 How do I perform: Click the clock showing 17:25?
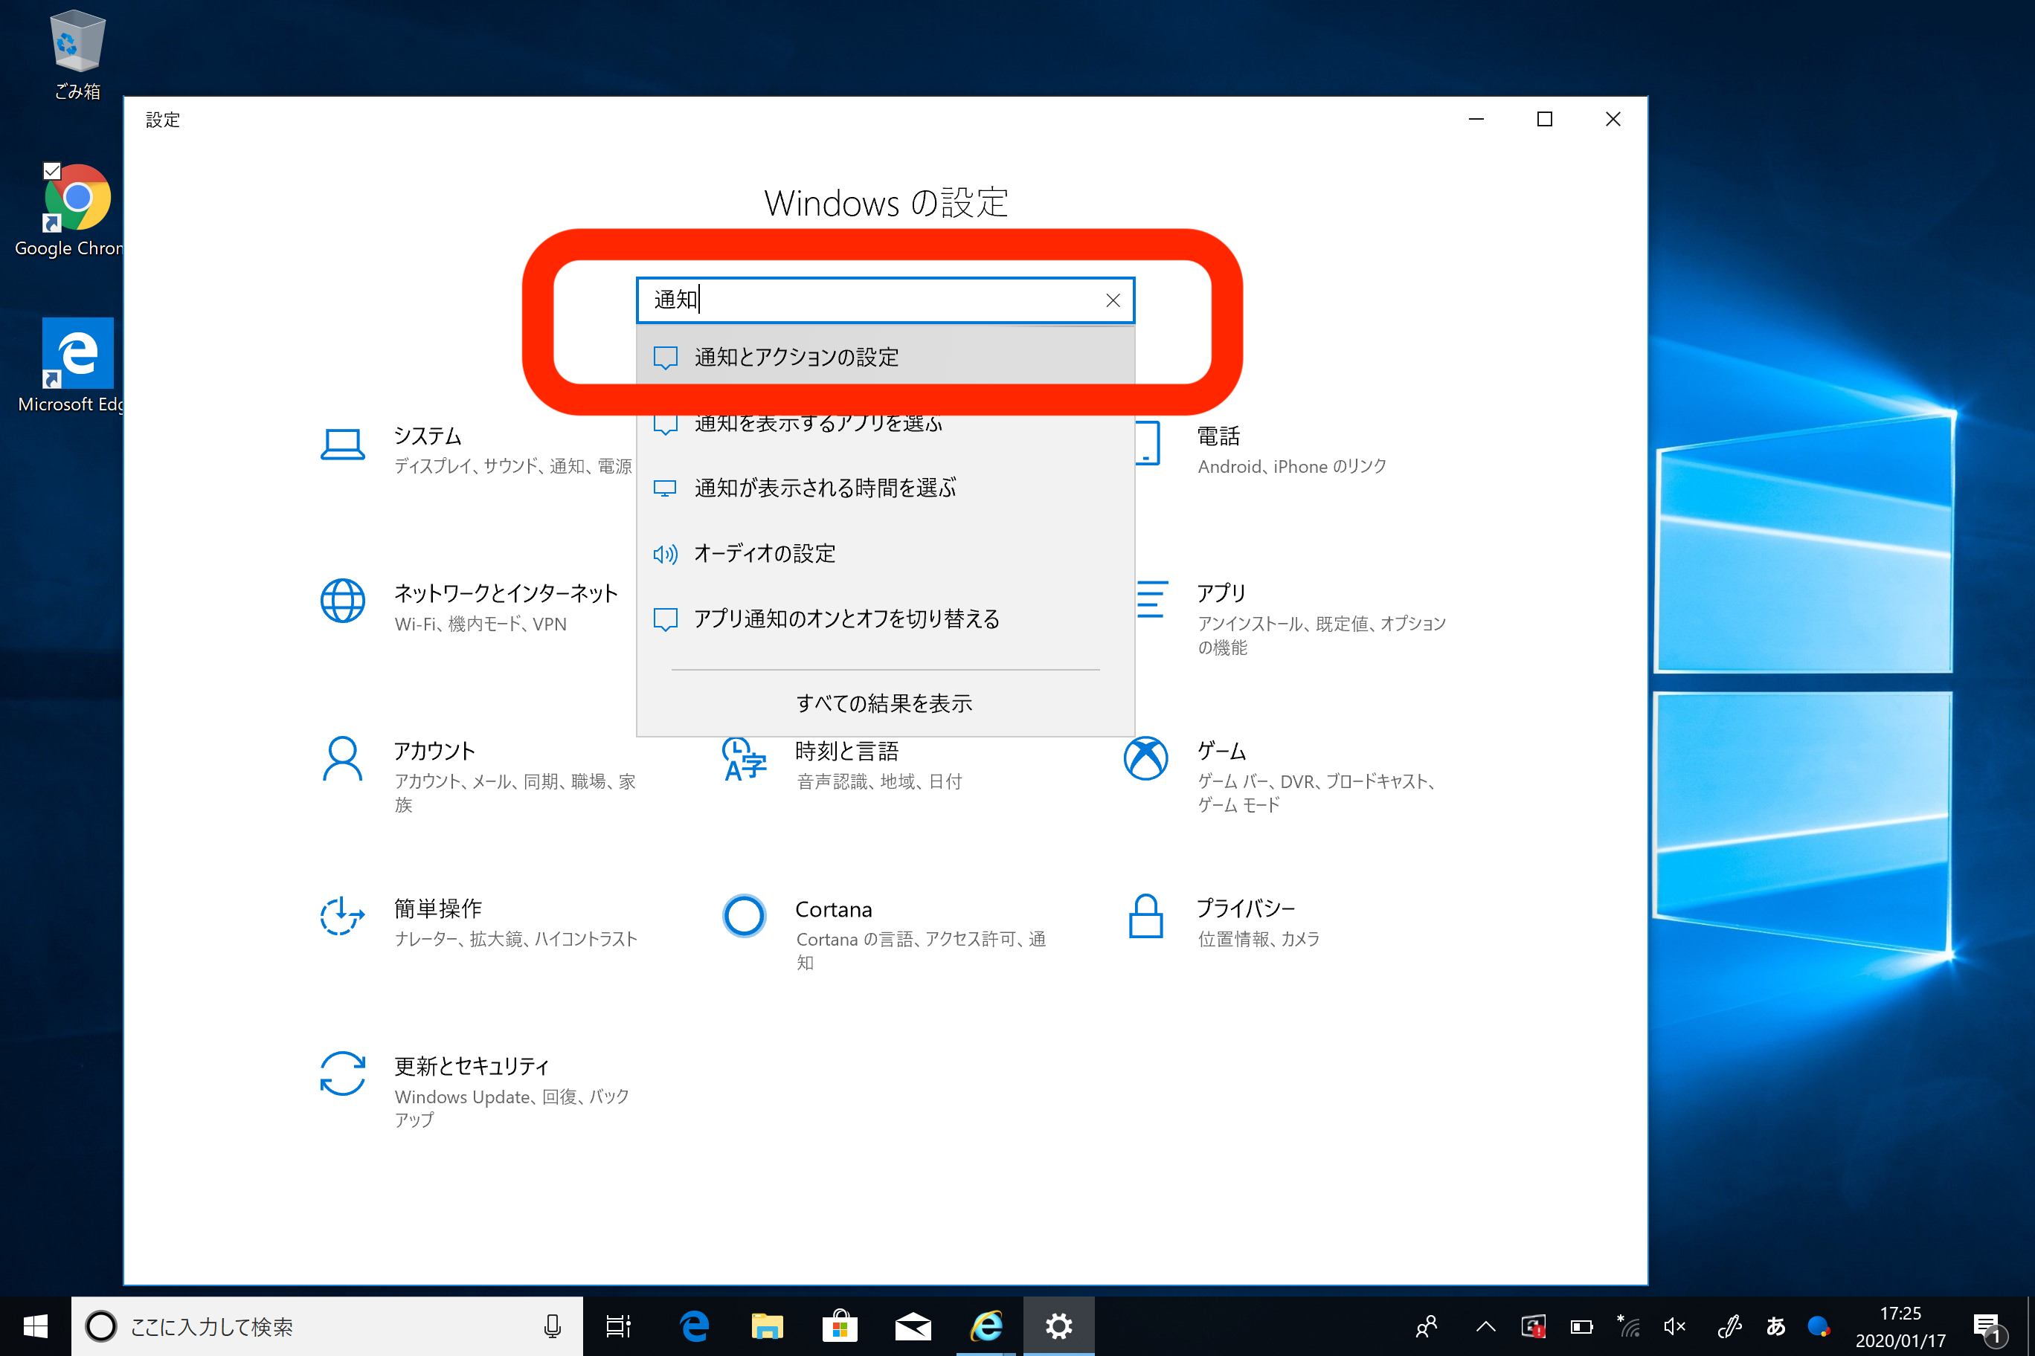coord(1900,1313)
